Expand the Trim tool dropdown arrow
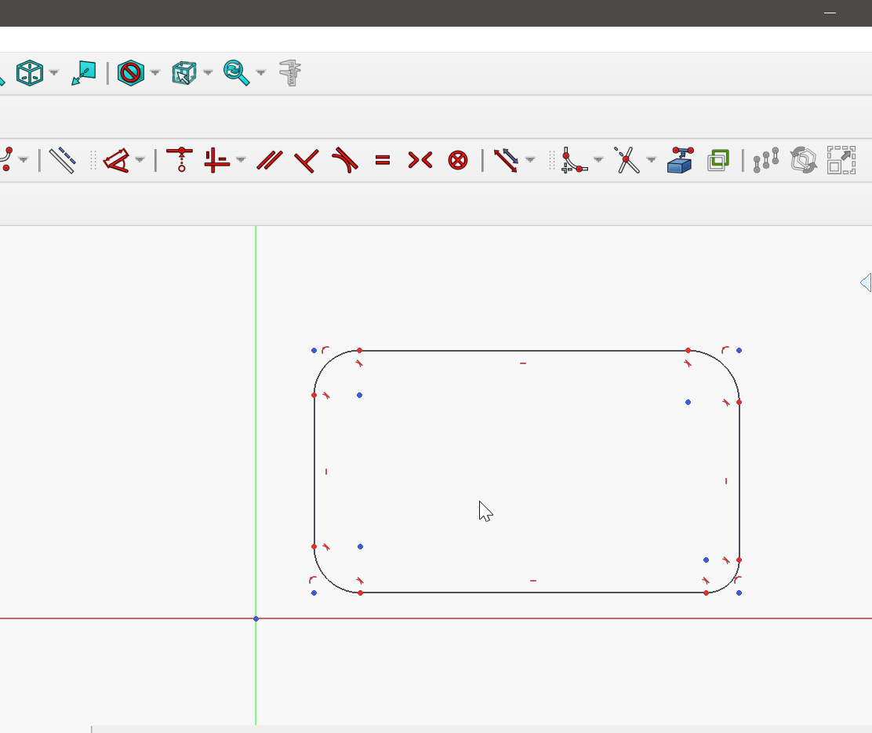Image resolution: width=872 pixels, height=733 pixels. click(x=651, y=160)
